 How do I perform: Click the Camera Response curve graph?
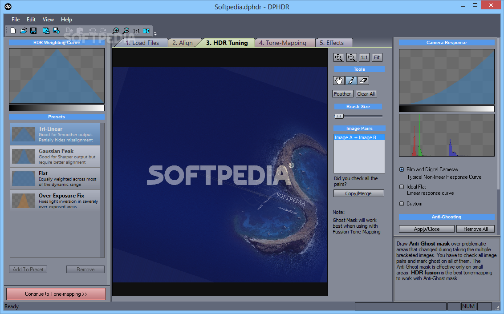point(447,76)
